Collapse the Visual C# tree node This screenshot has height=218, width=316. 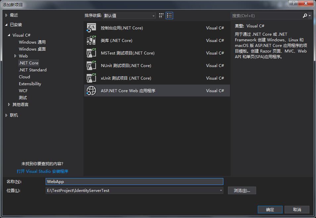pos(9,35)
